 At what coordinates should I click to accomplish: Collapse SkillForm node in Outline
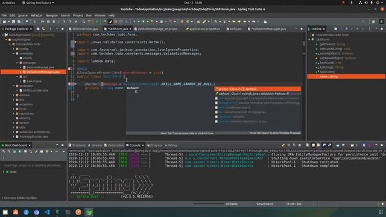click(x=309, y=39)
